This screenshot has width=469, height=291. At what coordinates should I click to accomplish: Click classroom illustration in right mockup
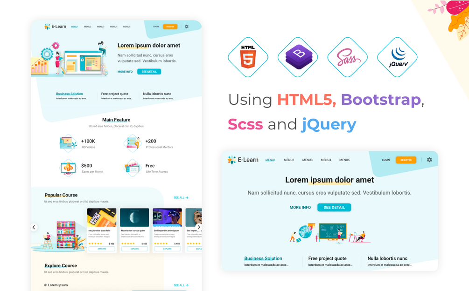click(330, 233)
